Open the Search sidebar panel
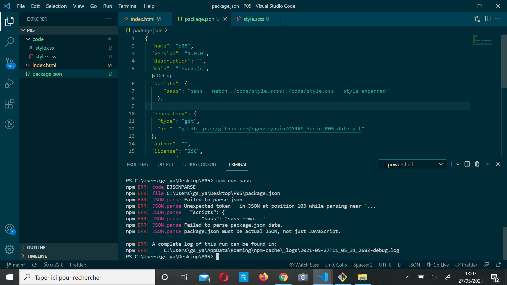Viewport: 507px width, 285px height. coord(10,42)
